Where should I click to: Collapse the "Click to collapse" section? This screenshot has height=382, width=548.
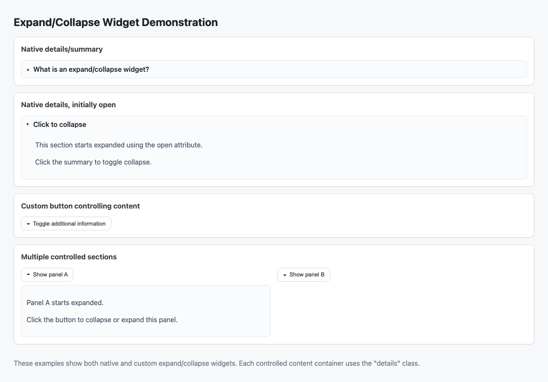pos(60,124)
